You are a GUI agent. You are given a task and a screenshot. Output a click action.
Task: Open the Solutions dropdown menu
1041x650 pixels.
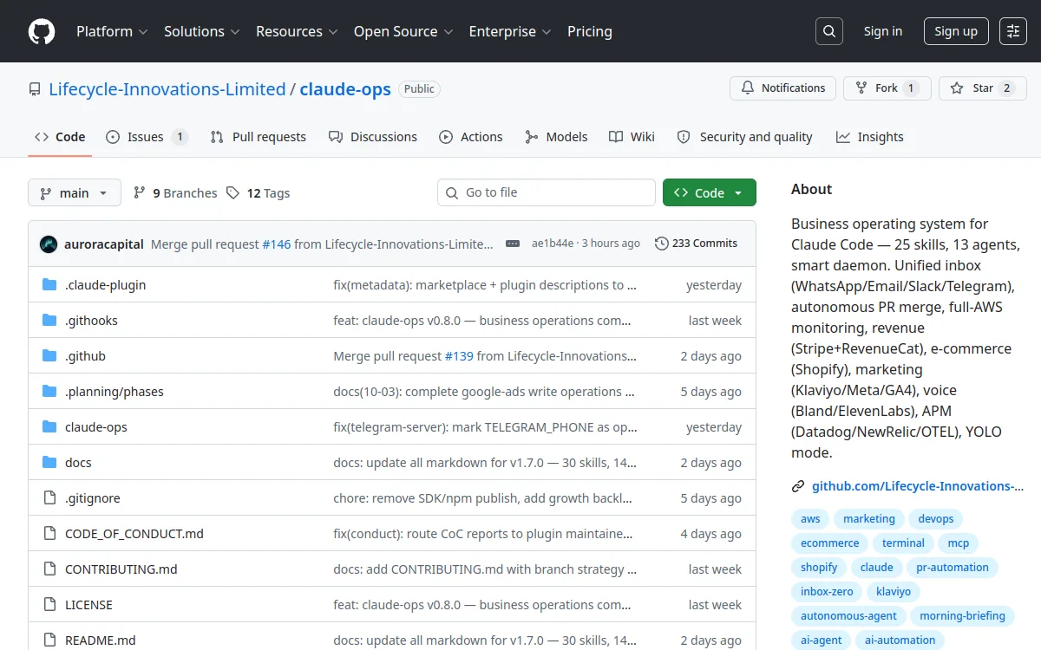[202, 31]
